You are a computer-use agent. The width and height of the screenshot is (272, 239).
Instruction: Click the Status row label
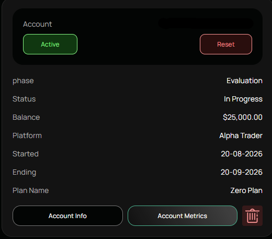tap(24, 99)
